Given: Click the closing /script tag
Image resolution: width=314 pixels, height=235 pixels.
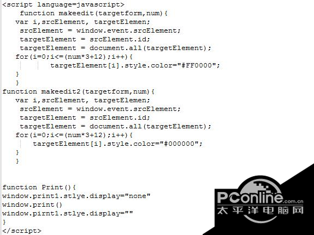Looking at the screenshot, I should [22, 231].
